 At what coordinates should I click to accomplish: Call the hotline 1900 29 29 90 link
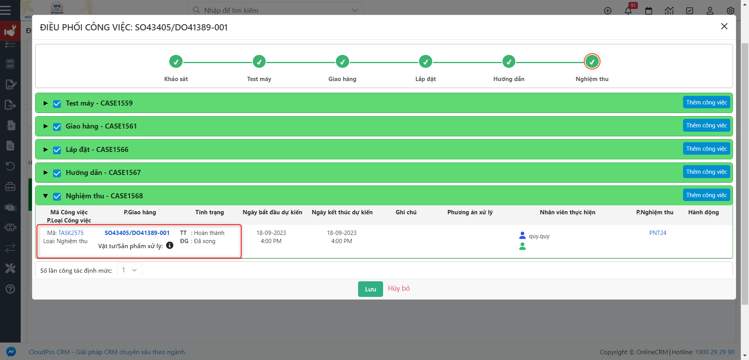[x=715, y=352]
